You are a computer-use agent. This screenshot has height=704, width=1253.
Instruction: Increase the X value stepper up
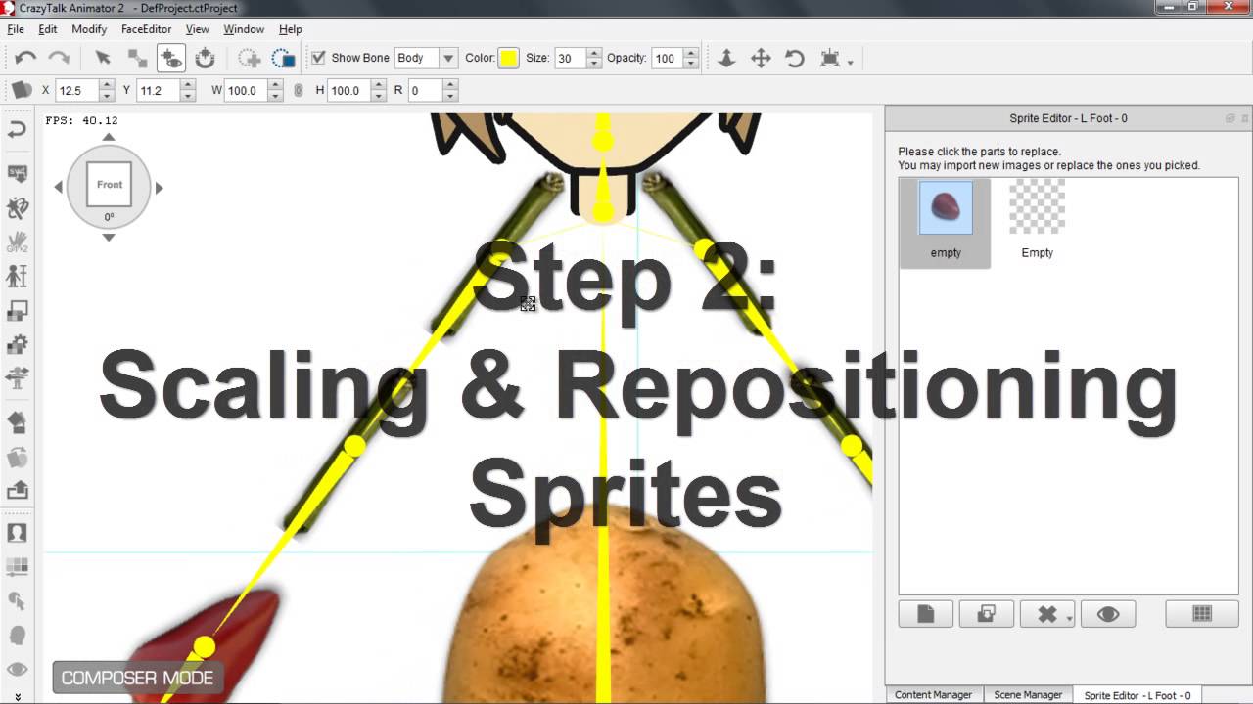(x=107, y=85)
